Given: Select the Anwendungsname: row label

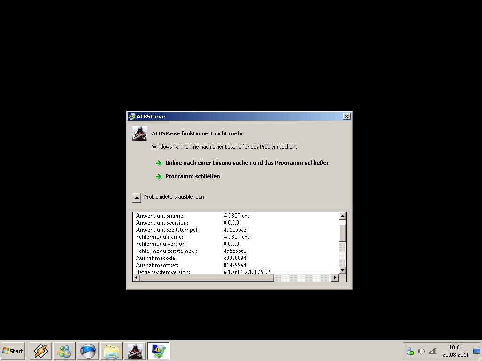Looking at the screenshot, I should (x=160, y=216).
